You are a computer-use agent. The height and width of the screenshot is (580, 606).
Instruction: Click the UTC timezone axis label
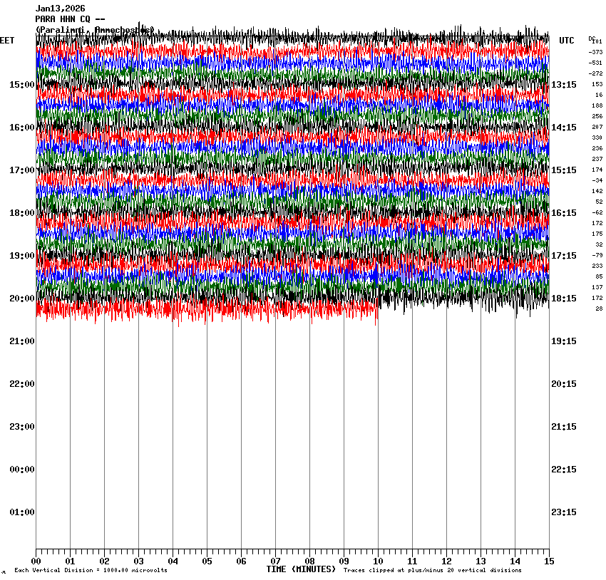coord(566,41)
